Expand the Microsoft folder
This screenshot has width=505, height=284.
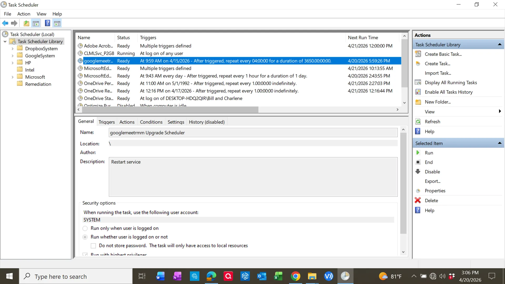click(x=12, y=77)
